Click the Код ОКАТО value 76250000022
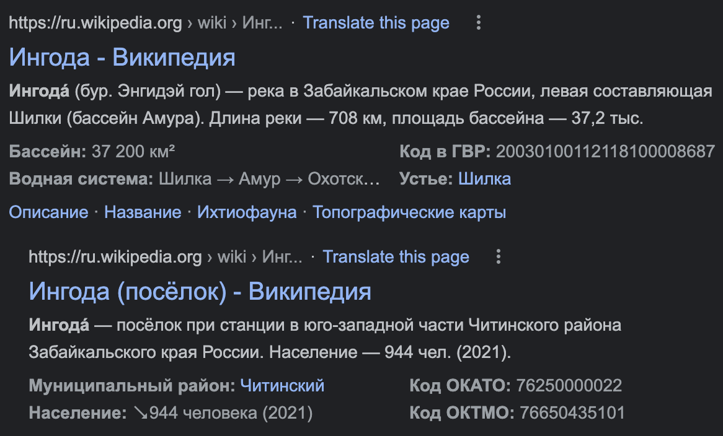The width and height of the screenshot is (723, 436). pos(568,386)
